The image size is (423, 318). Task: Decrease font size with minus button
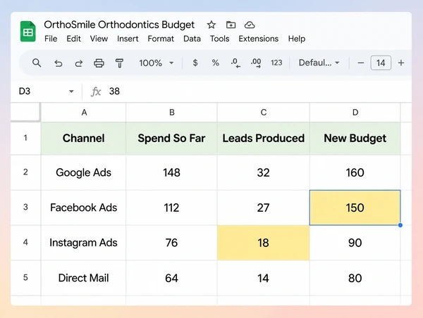[361, 63]
